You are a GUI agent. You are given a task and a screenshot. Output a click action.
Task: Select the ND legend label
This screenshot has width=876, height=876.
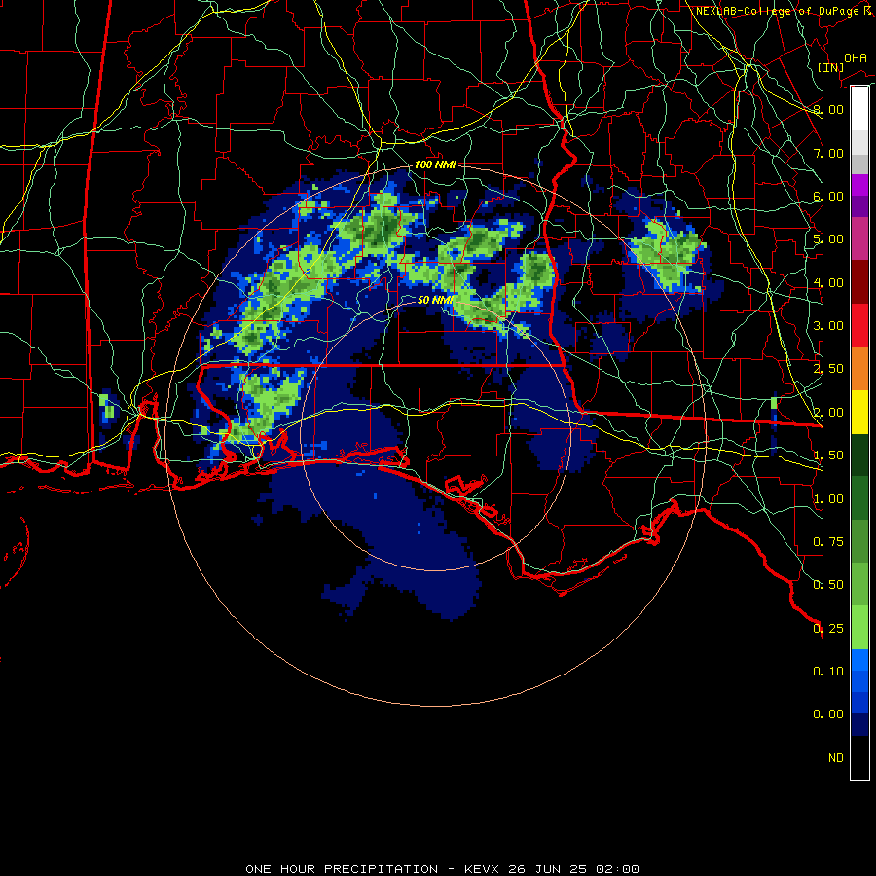click(x=836, y=758)
